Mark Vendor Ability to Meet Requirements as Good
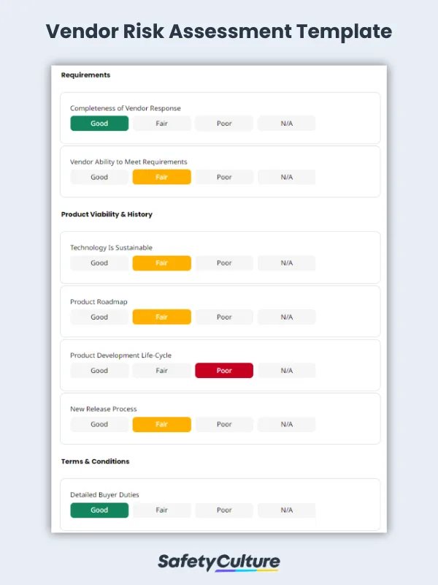438x585 pixels. point(99,176)
